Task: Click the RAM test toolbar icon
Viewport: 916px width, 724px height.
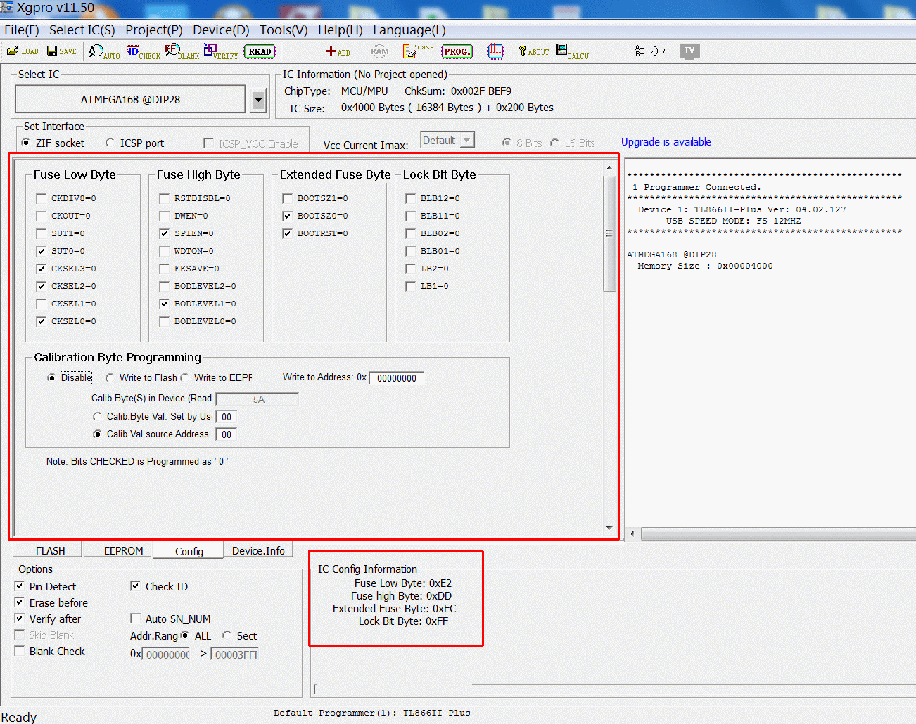Action: pyautogui.click(x=380, y=51)
